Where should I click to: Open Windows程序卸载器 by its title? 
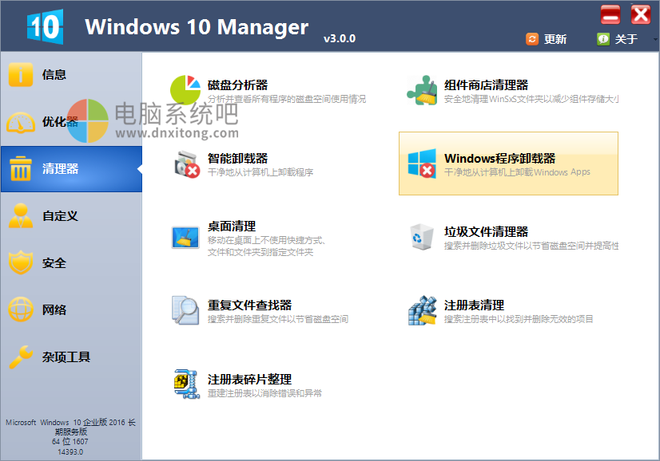point(499,159)
